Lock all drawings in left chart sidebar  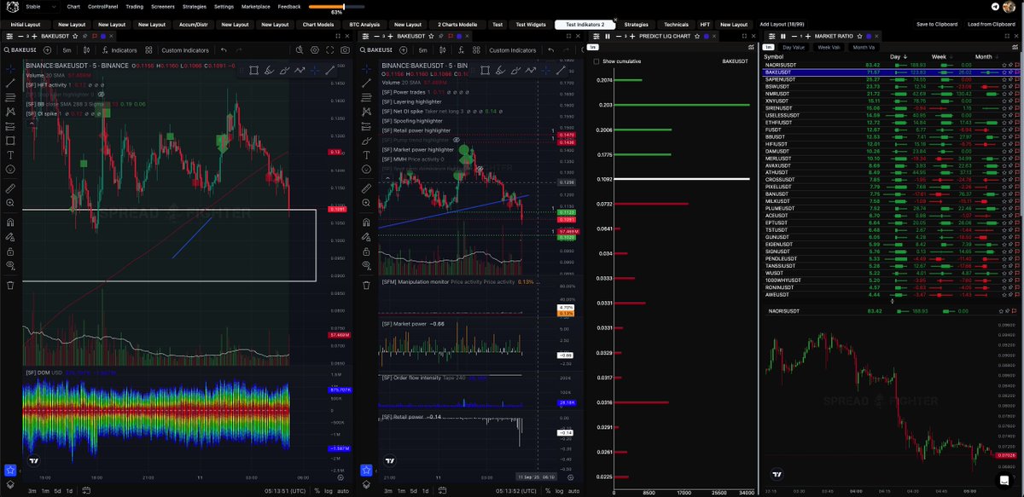click(10, 251)
